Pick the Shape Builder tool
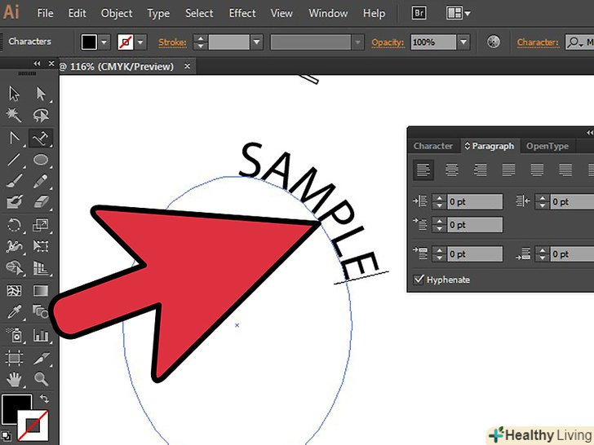This screenshot has height=445, width=594. tap(14, 268)
